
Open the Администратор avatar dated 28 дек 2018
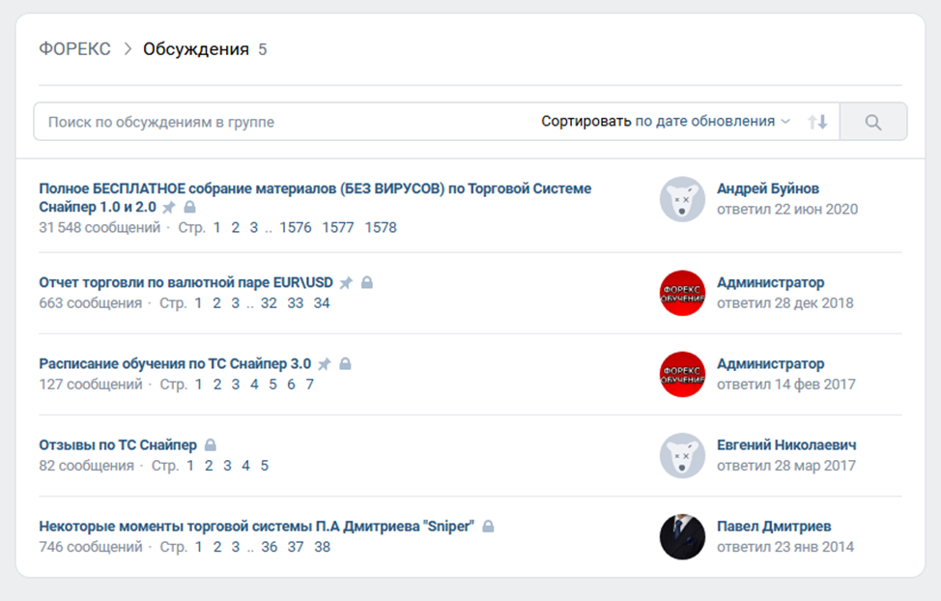pos(682,293)
